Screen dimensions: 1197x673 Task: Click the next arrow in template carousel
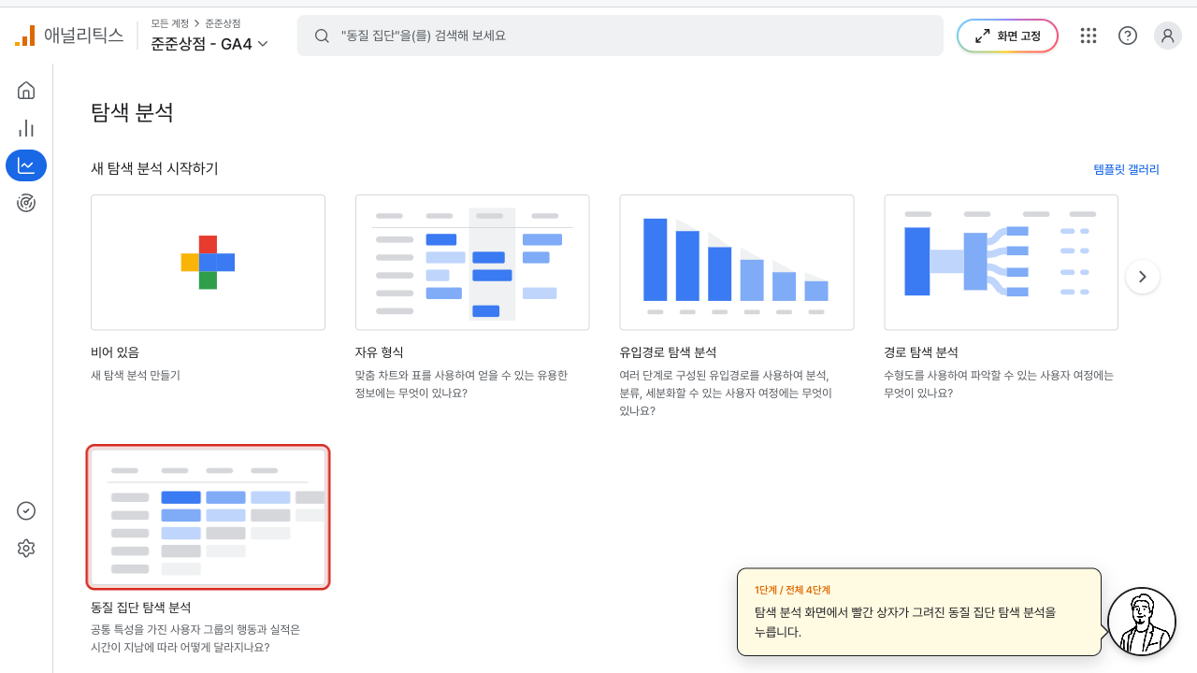click(1143, 277)
